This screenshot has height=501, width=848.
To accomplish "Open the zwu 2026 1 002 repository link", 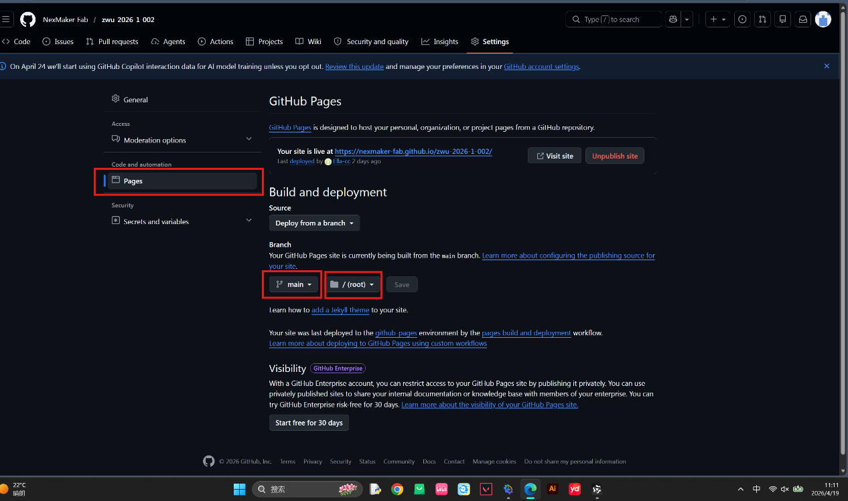I will (128, 19).
